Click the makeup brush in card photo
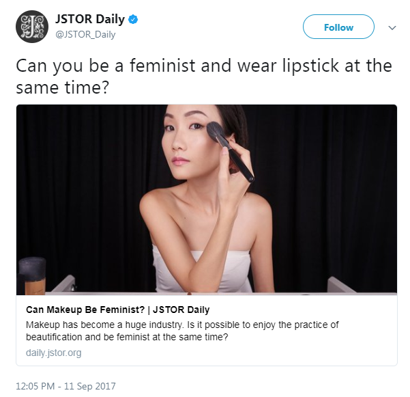Image resolution: width=410 pixels, height=397 pixels. [229, 151]
